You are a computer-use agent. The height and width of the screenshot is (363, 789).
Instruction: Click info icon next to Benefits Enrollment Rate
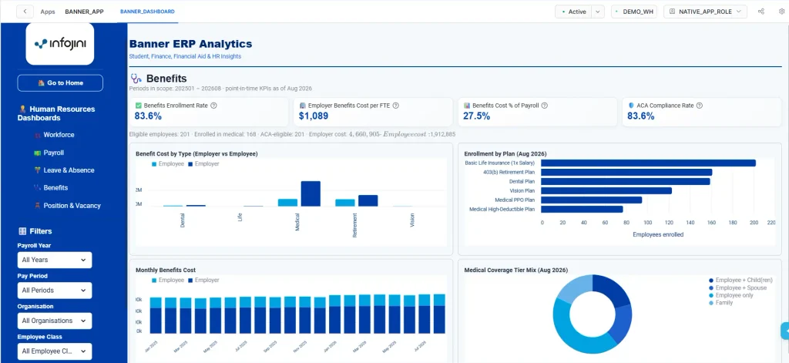click(214, 106)
